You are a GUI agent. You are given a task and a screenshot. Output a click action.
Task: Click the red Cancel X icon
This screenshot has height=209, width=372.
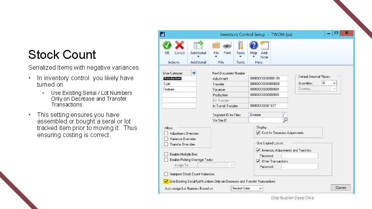pyautogui.click(x=179, y=45)
